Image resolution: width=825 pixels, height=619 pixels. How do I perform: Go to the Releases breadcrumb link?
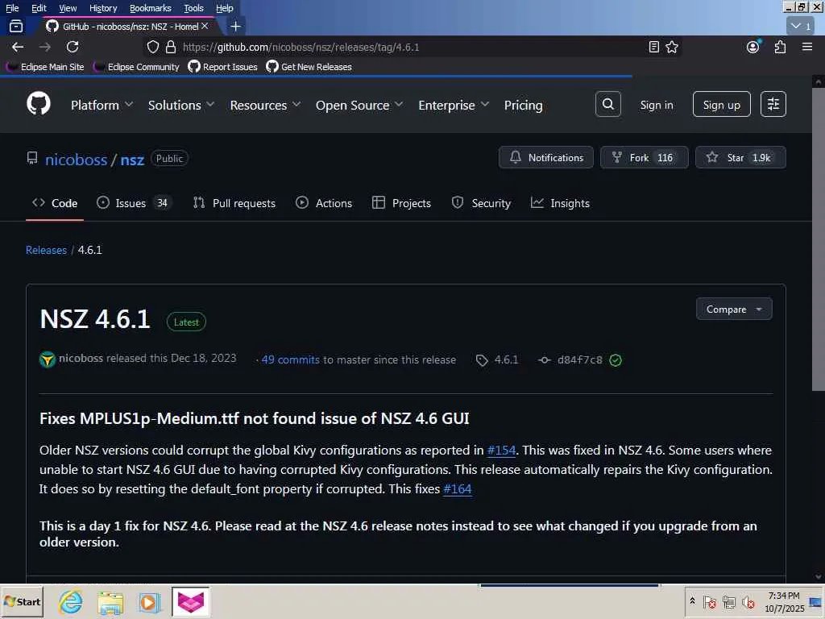pyautogui.click(x=46, y=250)
